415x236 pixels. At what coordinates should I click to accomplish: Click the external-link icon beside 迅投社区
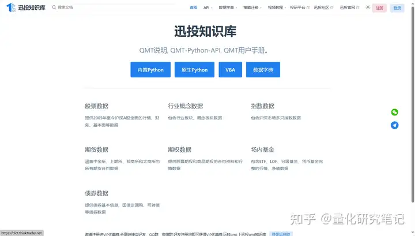(x=332, y=8)
